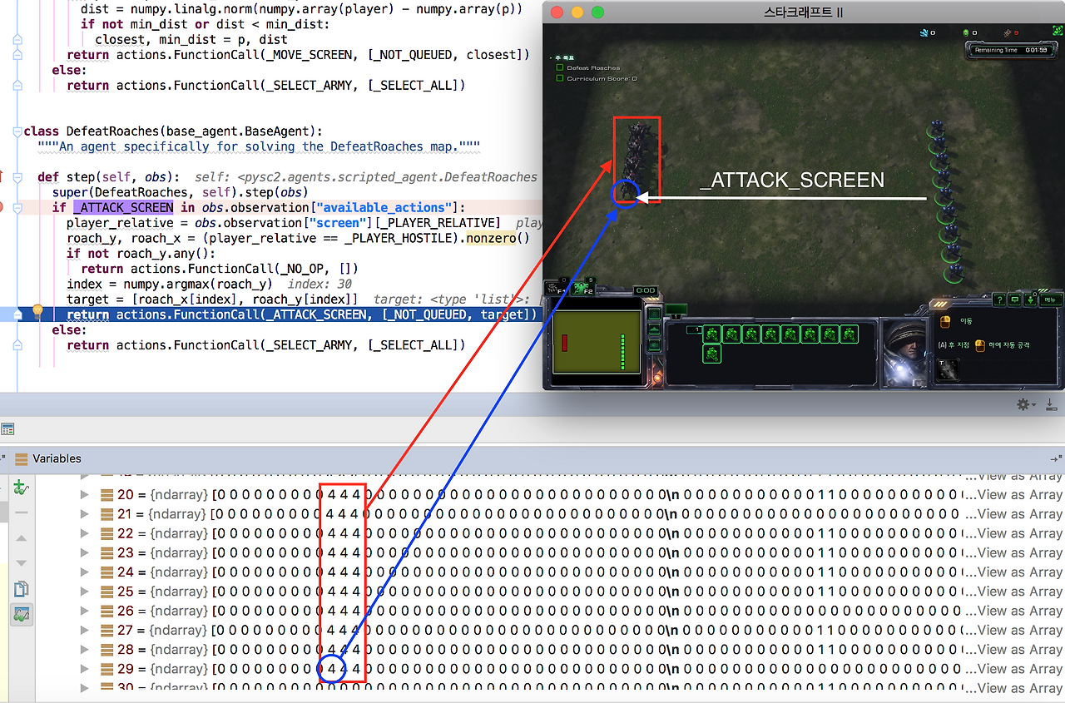
Task: Open the StarCraft menu button
Action: pos(1050,300)
